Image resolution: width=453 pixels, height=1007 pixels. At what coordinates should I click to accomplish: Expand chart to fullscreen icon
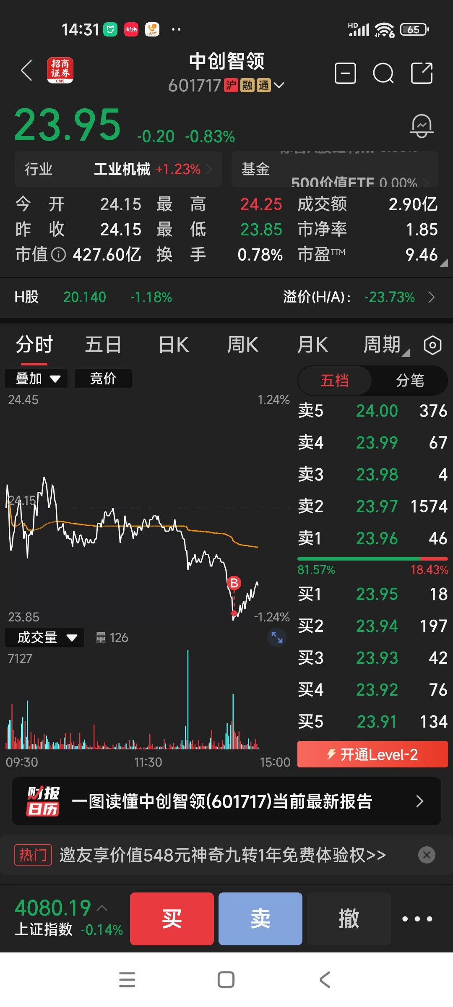277,637
